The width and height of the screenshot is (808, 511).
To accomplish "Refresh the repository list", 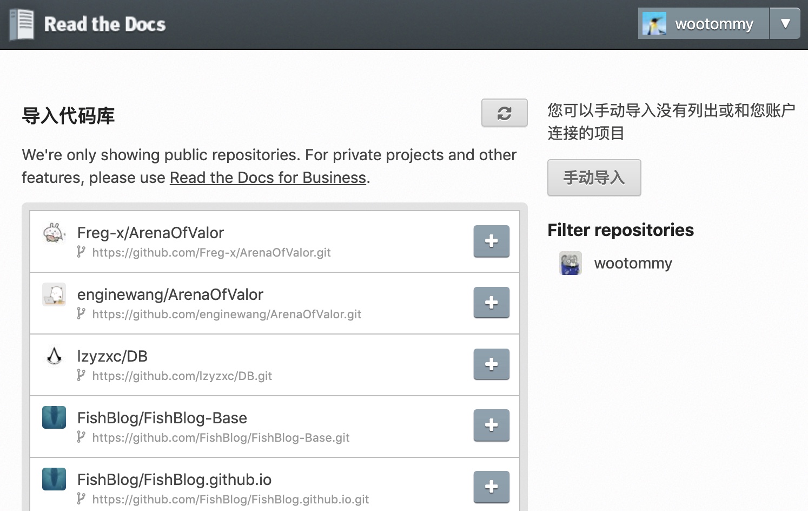I will click(x=504, y=113).
